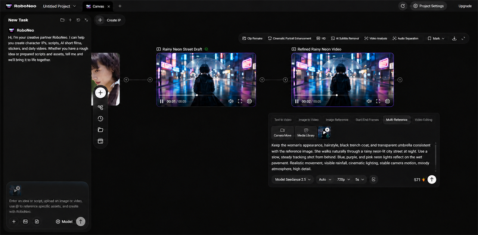Viewport: 478px width, 235px height.
Task: Click the refresh icon in top bar
Action: 403,6
